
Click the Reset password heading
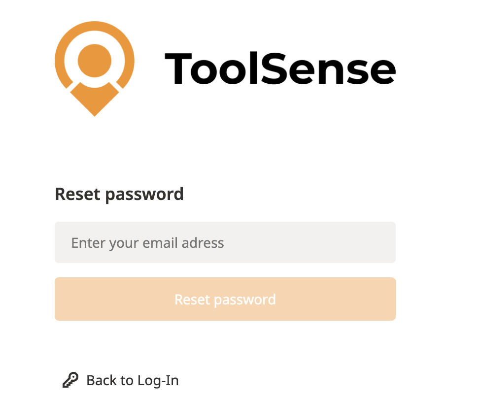[x=119, y=194]
